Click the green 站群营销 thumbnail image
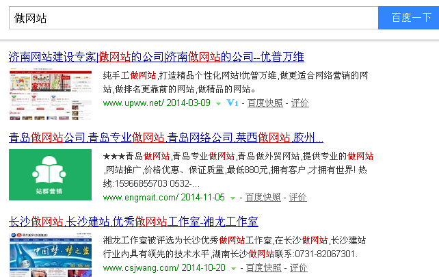439x277 pixels. point(50,175)
